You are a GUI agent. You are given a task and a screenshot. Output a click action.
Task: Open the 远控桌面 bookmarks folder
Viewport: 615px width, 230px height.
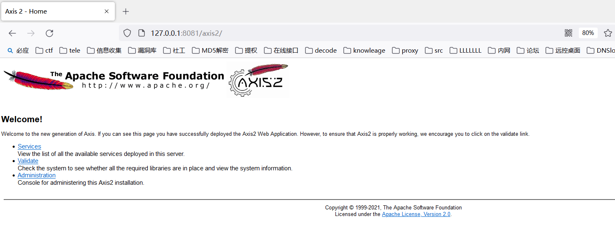[563, 50]
